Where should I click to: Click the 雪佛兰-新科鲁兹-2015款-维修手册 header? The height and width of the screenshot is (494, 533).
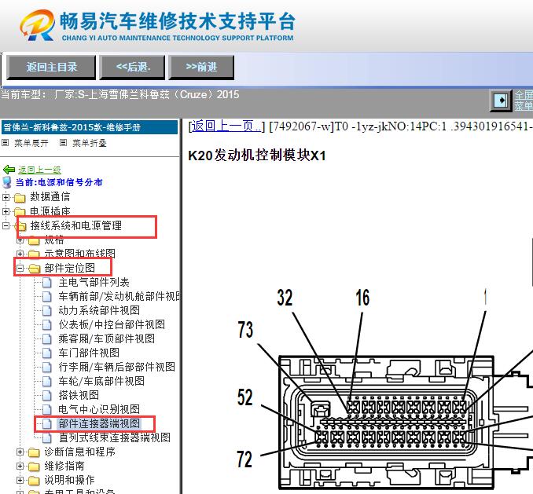pyautogui.click(x=90, y=127)
